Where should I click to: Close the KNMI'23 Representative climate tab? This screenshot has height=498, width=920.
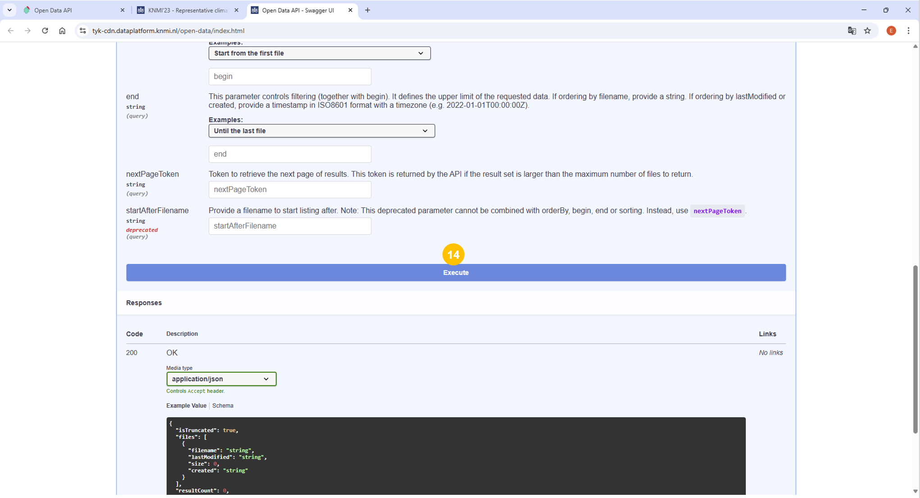coord(237,10)
